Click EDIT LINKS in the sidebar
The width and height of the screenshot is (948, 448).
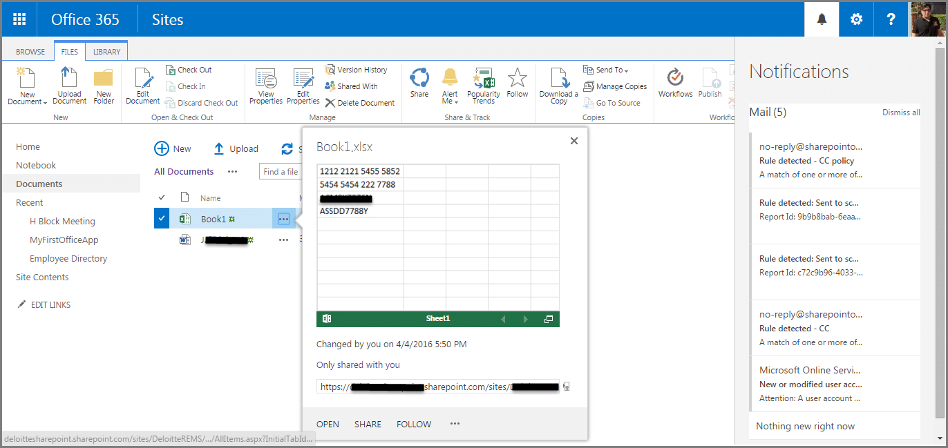(44, 304)
